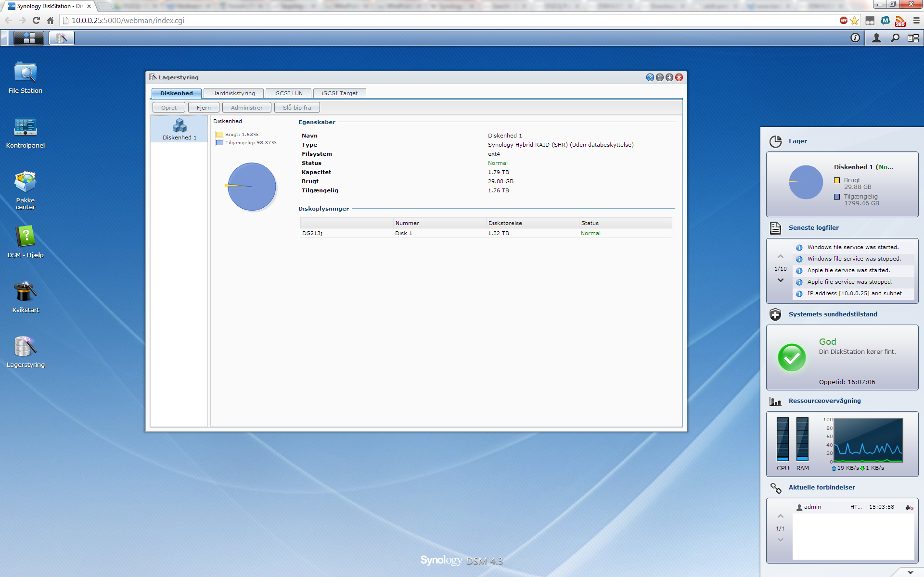Click Systemets sundhedstilstand shield icon
924x577 pixels.
click(775, 314)
